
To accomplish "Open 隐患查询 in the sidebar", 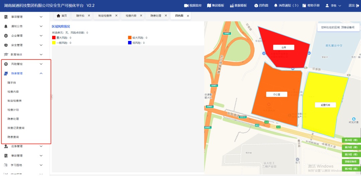I will coord(13,137).
